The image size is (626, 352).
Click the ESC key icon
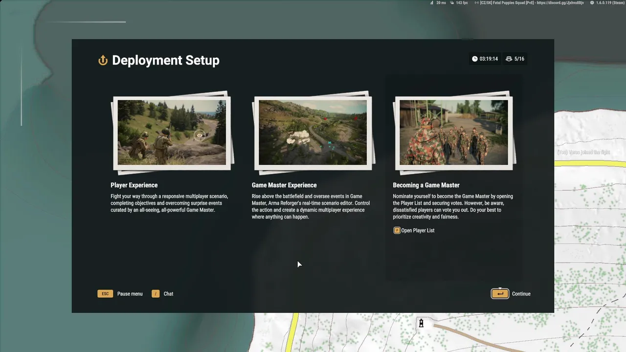[x=105, y=294]
